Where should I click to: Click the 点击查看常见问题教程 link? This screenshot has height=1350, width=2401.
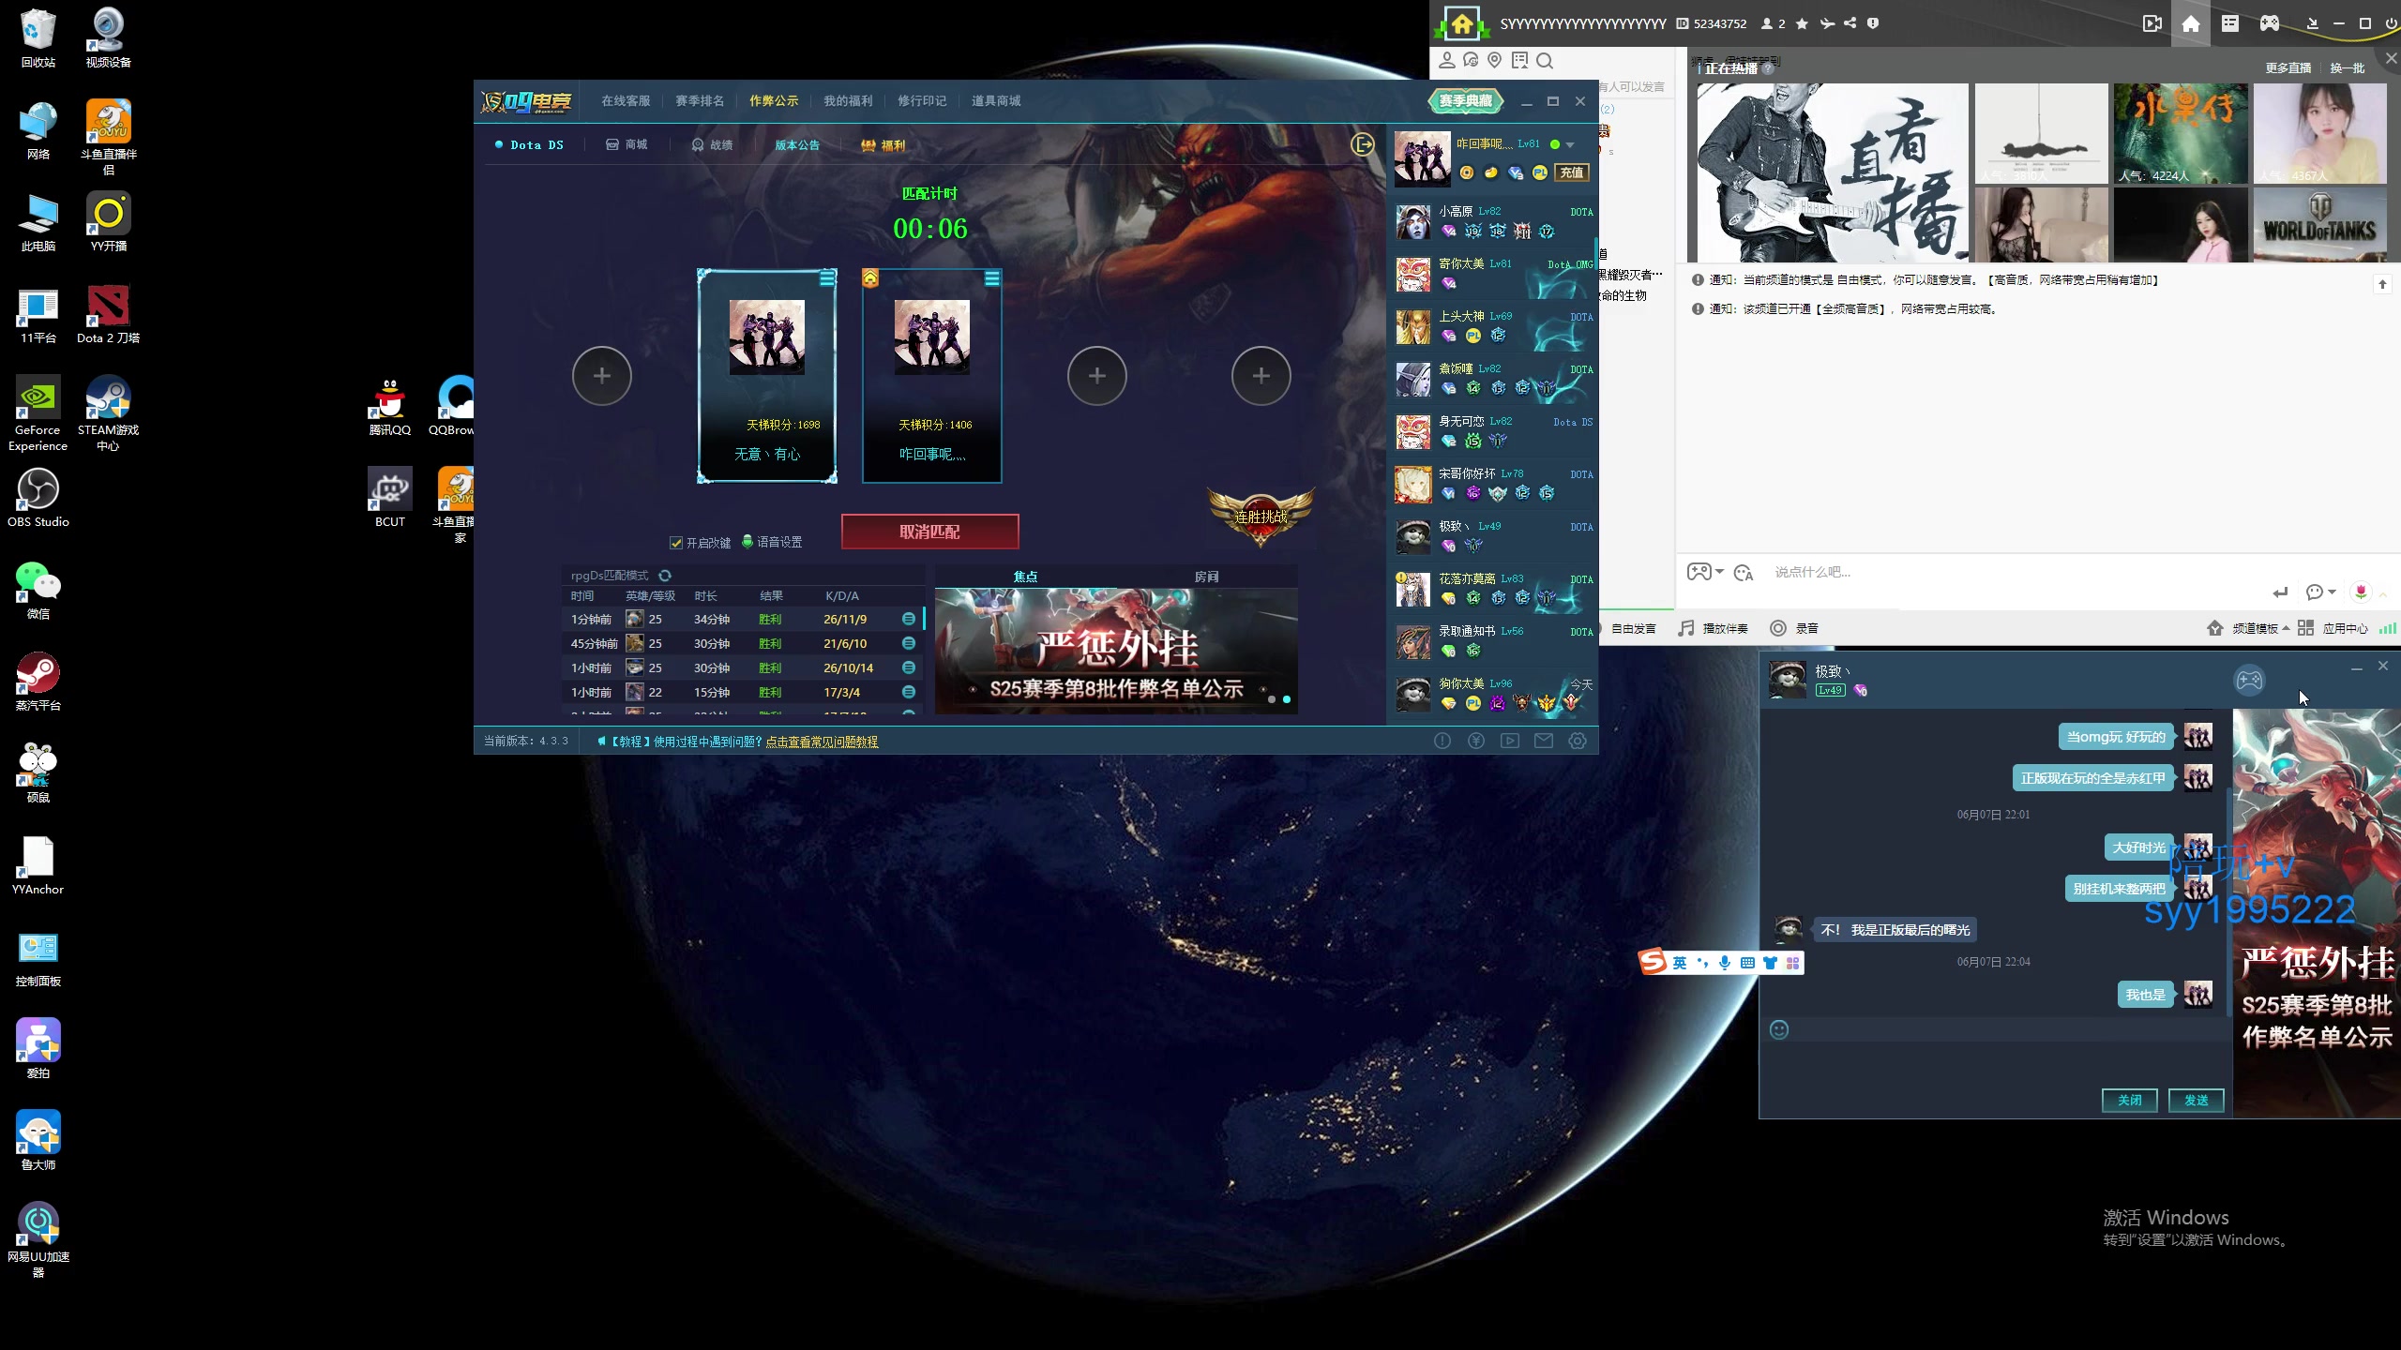(x=822, y=742)
